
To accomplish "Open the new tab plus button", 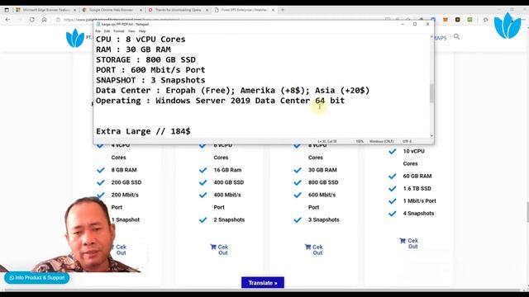I will (x=283, y=10).
